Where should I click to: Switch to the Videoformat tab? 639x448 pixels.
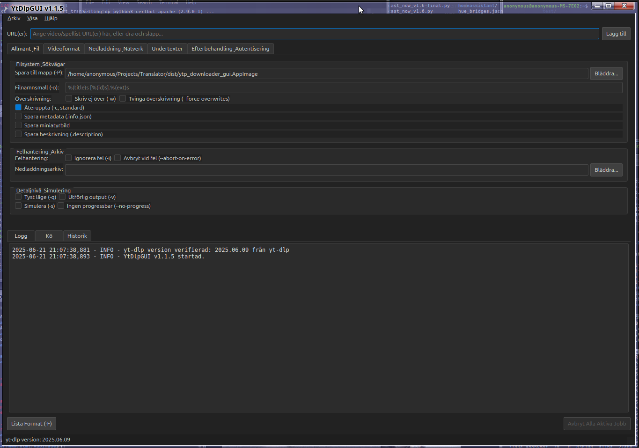point(63,48)
